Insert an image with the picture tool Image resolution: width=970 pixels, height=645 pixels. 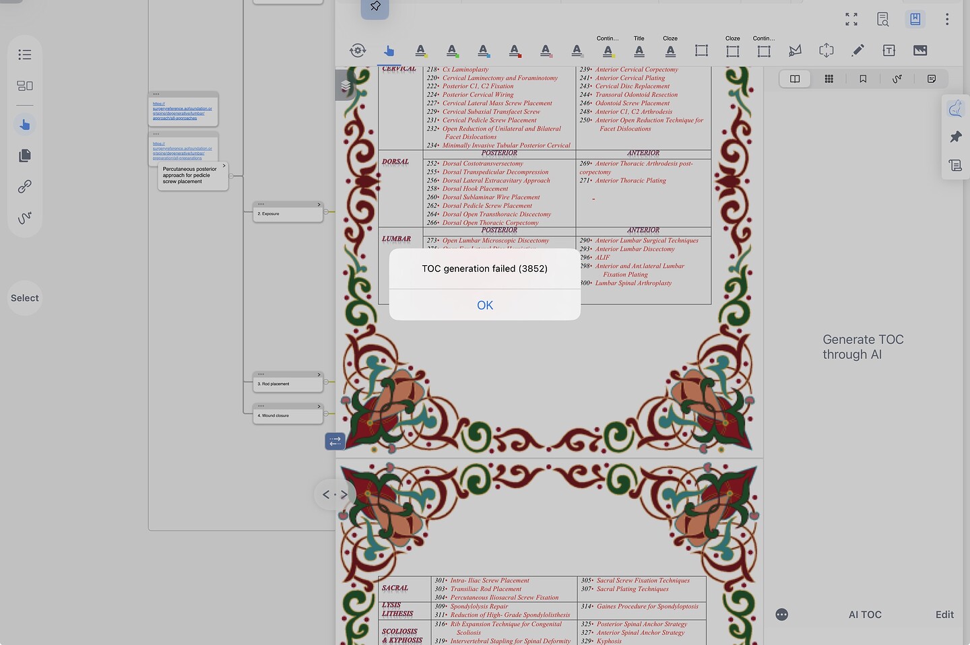(920, 50)
